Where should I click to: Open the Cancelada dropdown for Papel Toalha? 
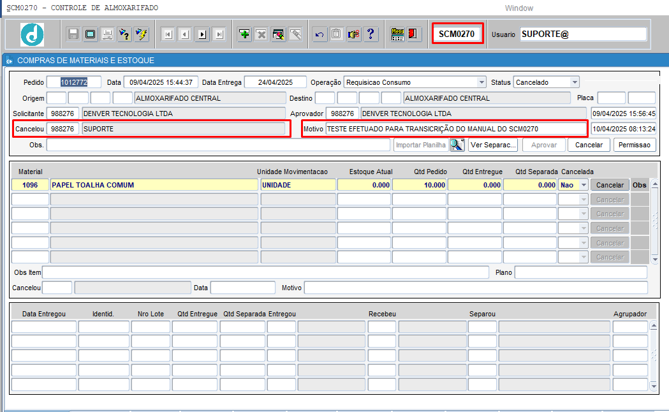(x=583, y=185)
